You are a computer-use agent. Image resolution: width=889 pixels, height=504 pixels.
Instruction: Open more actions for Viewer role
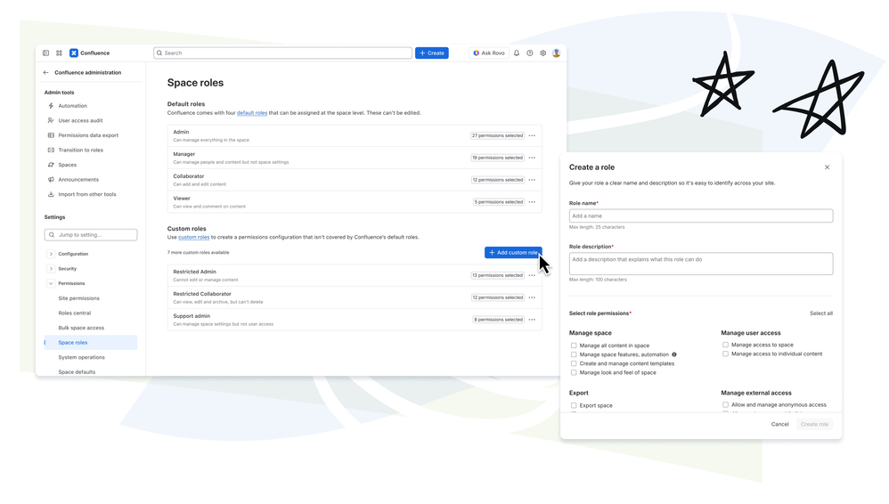click(532, 202)
